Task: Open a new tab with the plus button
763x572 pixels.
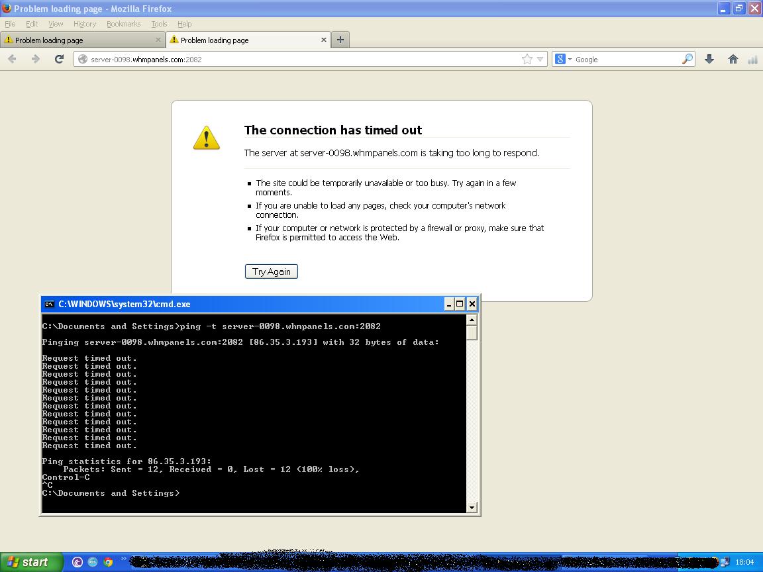Action: [x=340, y=40]
